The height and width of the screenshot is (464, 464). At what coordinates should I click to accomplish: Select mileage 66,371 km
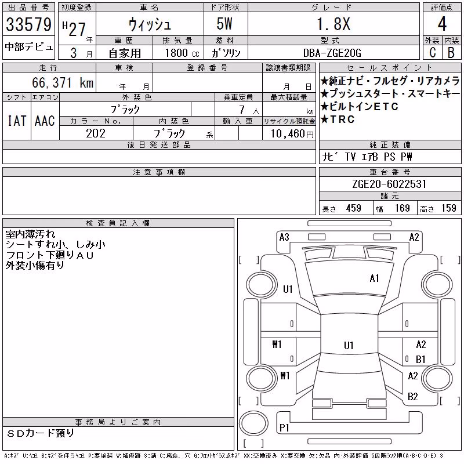click(x=63, y=82)
